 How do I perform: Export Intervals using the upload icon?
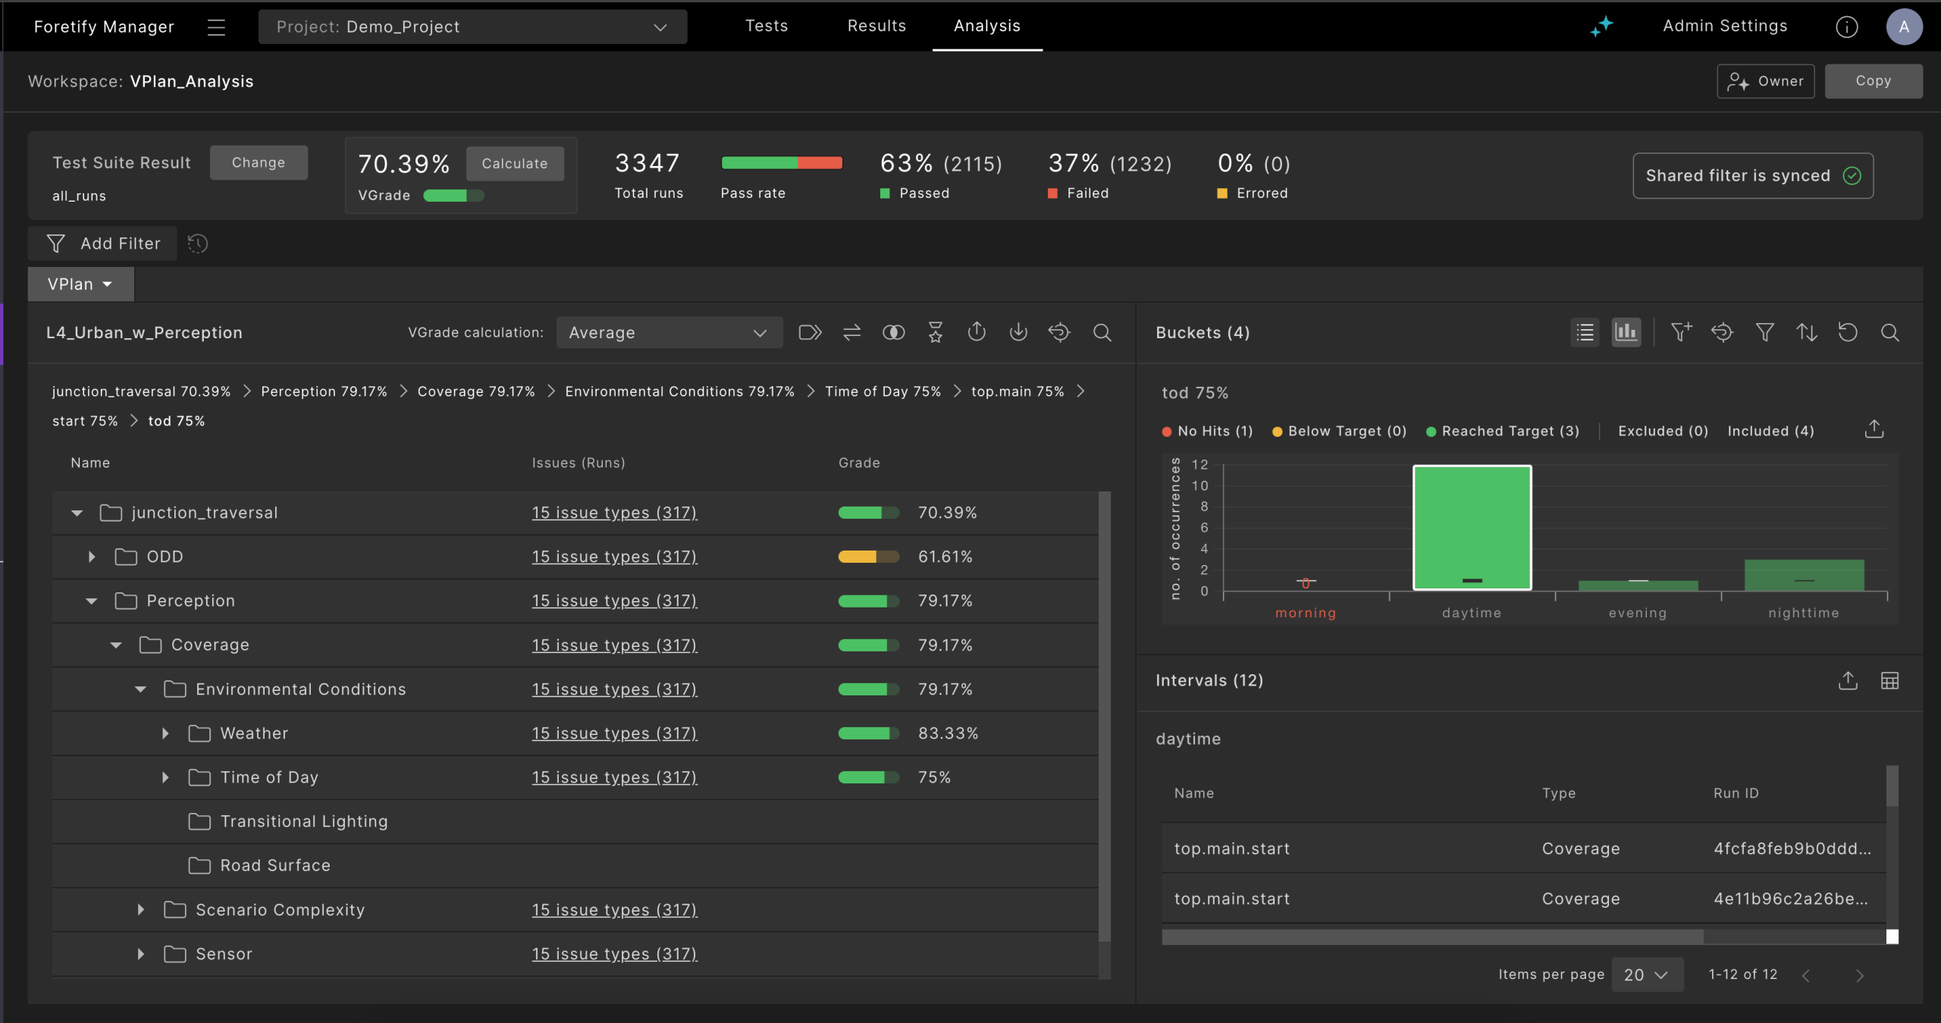1848,680
